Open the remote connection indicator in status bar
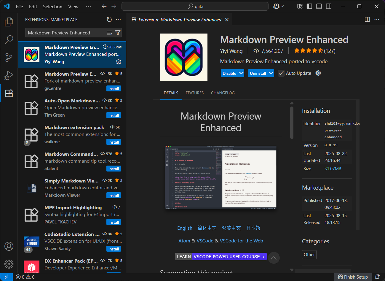Screen dimensions: 385x281 click(x=6, y=277)
